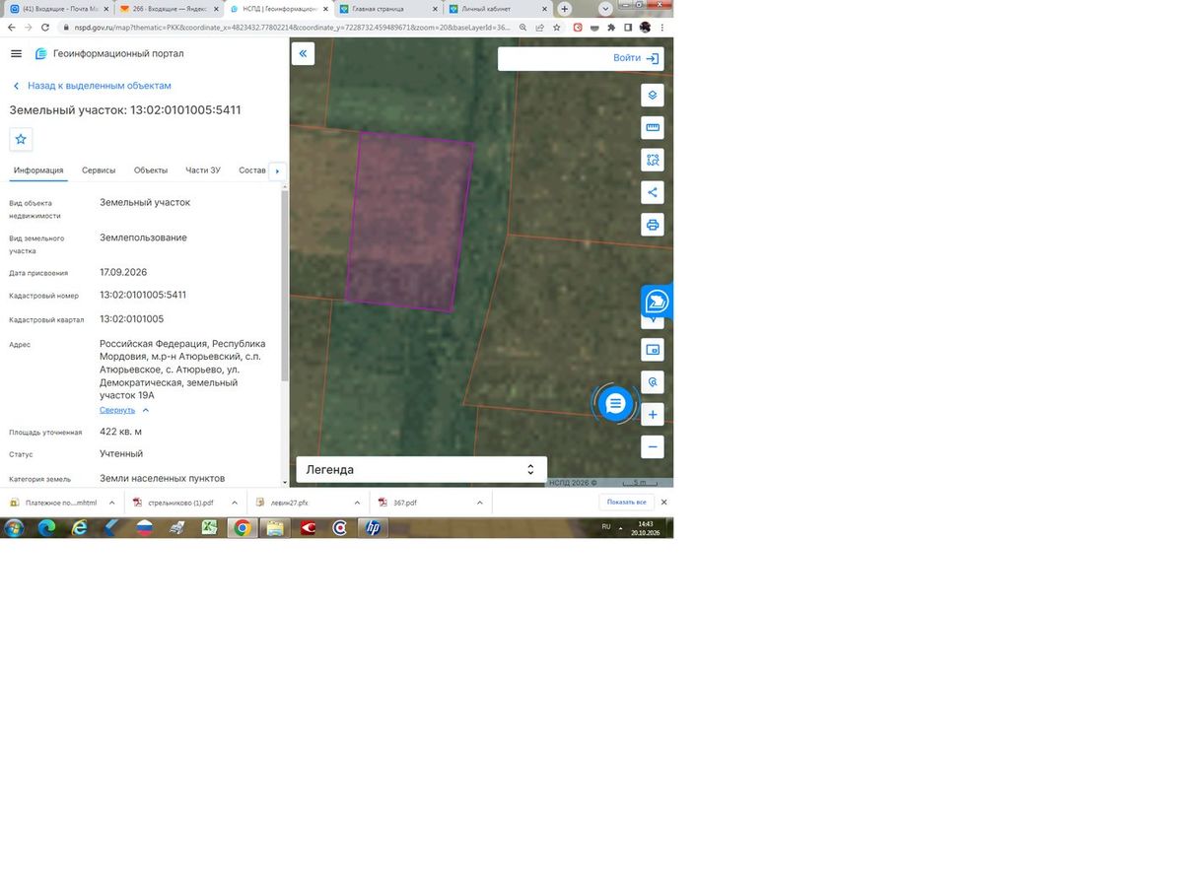Open the chat support bubble
The image size is (1183, 879).
click(615, 403)
